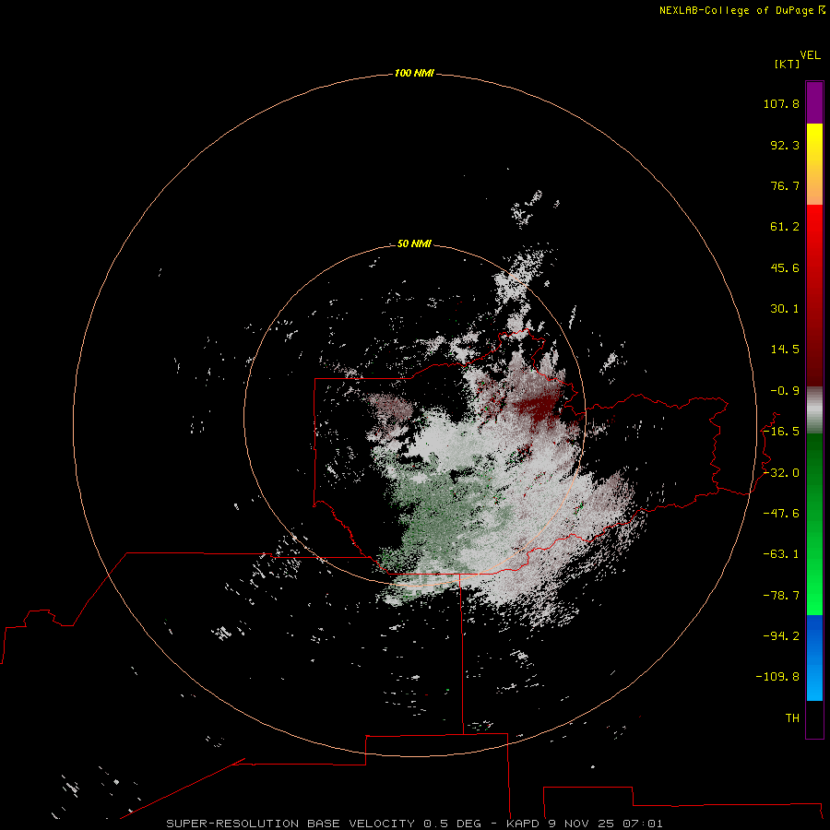The image size is (830, 830).
Task: Click the -47.6 velocity scale value
Action: pos(781,514)
